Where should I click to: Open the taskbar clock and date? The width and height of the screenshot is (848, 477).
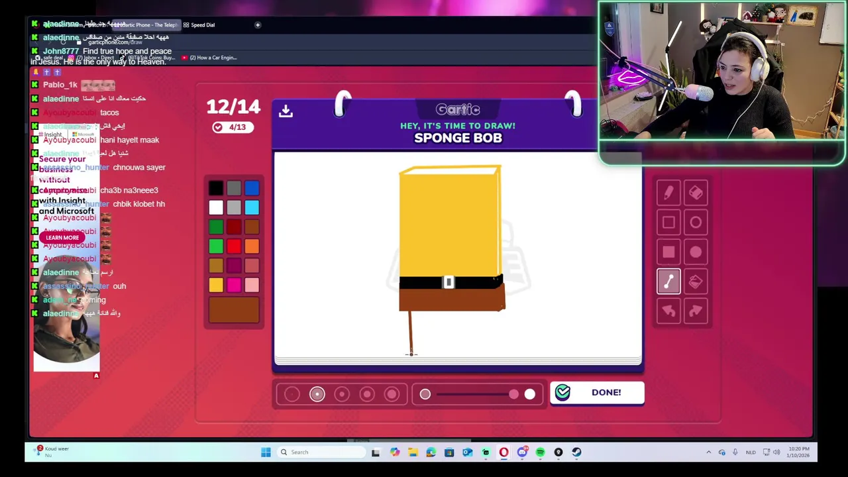(798, 452)
